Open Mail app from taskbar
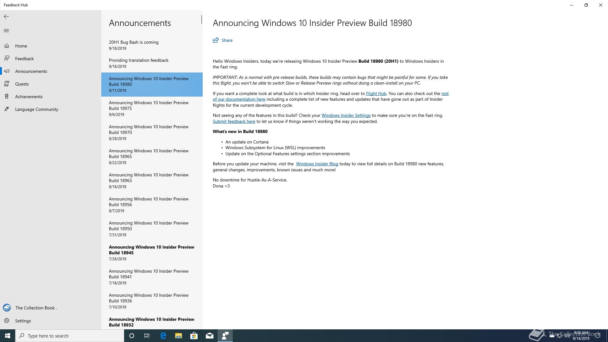The image size is (608, 342). pyautogui.click(x=210, y=336)
